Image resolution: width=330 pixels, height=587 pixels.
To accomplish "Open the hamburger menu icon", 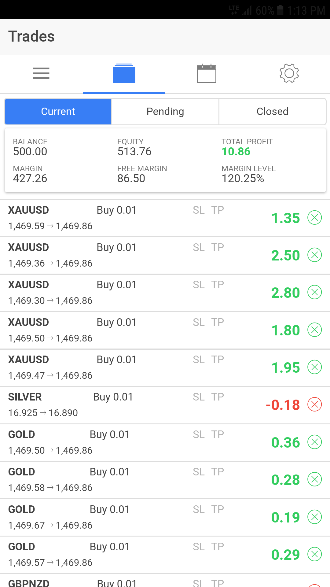I will (41, 73).
